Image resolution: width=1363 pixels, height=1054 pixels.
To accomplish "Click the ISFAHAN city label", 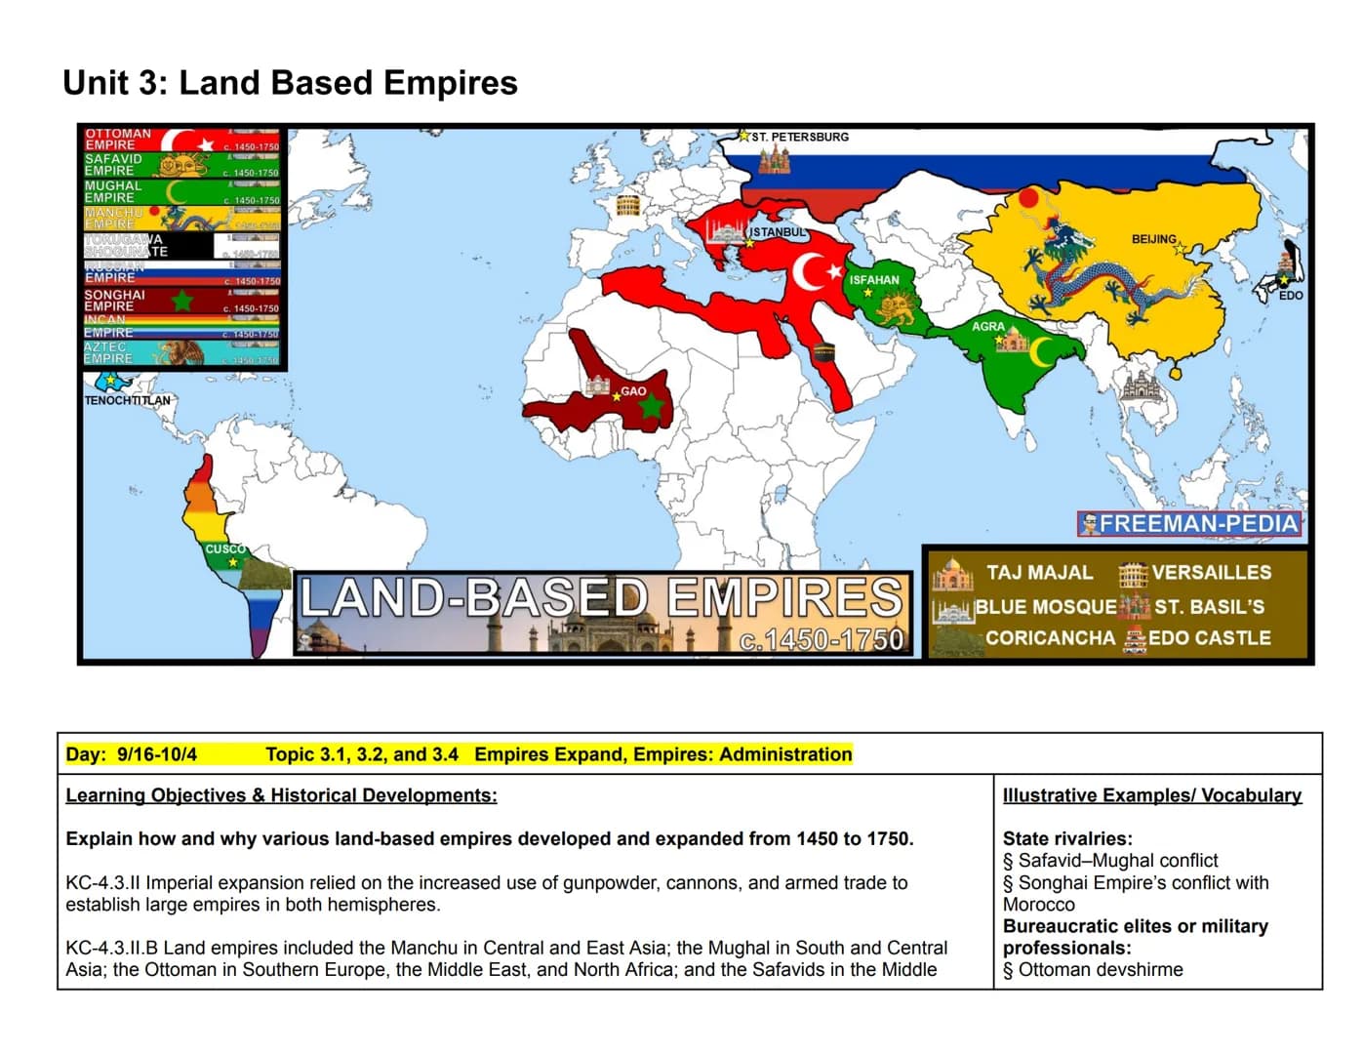I will click(x=874, y=280).
